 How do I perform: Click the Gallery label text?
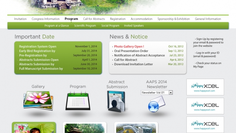[38, 86]
